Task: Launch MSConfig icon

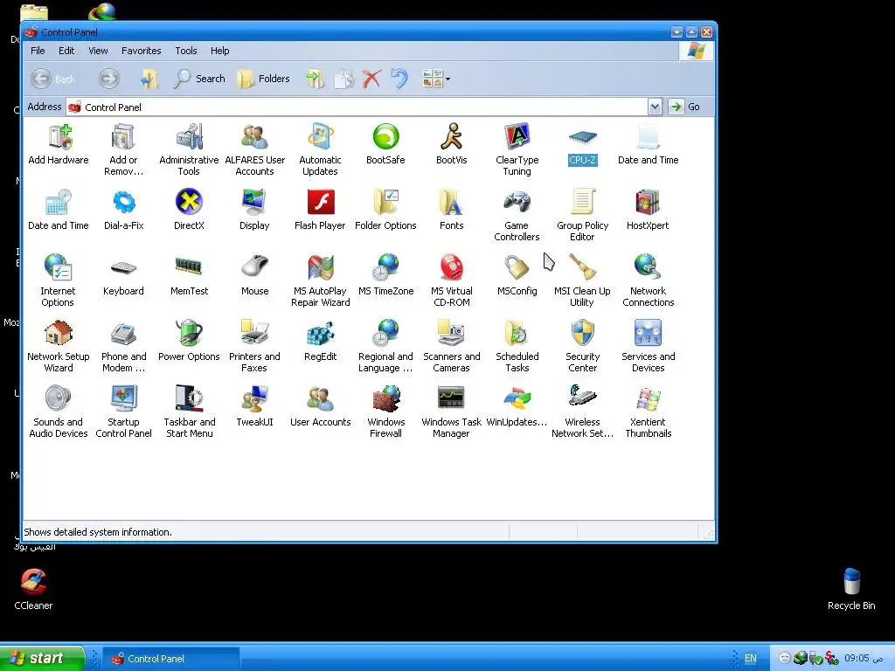Action: 517,275
